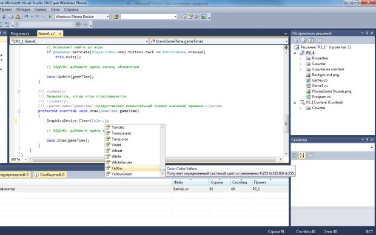Collapse the summary comment outlining box
This screenshot has width=376, height=235.
19,91
